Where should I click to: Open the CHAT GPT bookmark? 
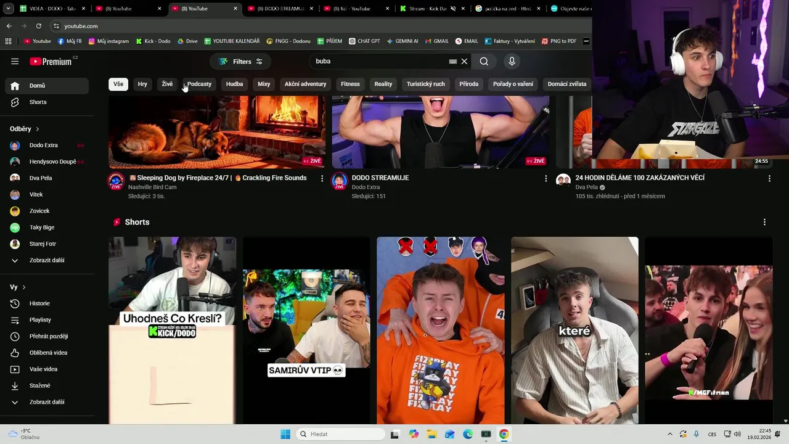pyautogui.click(x=364, y=41)
